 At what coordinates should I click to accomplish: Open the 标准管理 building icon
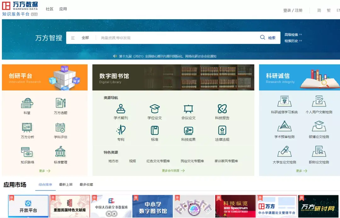(60, 152)
